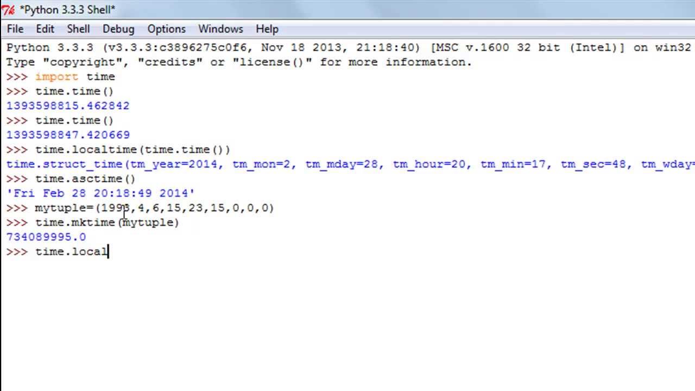Open the Windows menu

coord(220,29)
